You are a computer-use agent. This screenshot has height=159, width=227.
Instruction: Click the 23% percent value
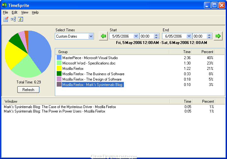point(210,63)
